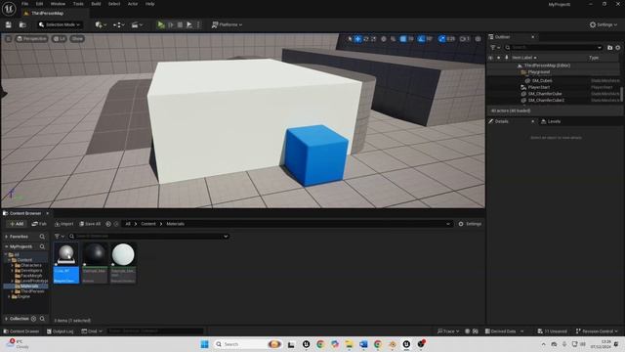This screenshot has width=625, height=352.
Task: Open the Cinematics clapperboard dropdown
Action: pos(137,24)
